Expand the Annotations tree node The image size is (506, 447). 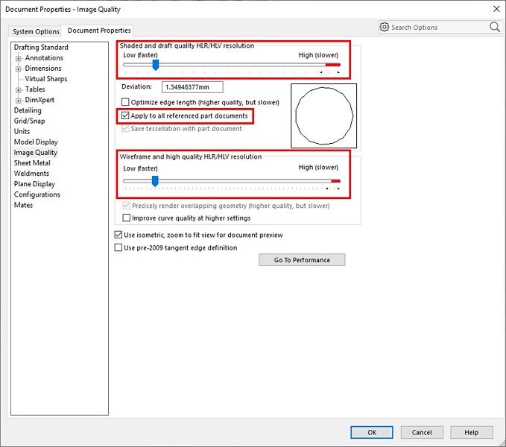(x=19, y=58)
